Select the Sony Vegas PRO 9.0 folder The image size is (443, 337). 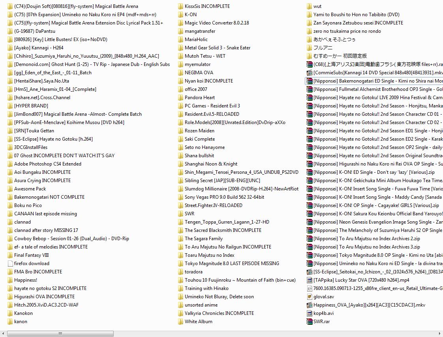click(224, 197)
